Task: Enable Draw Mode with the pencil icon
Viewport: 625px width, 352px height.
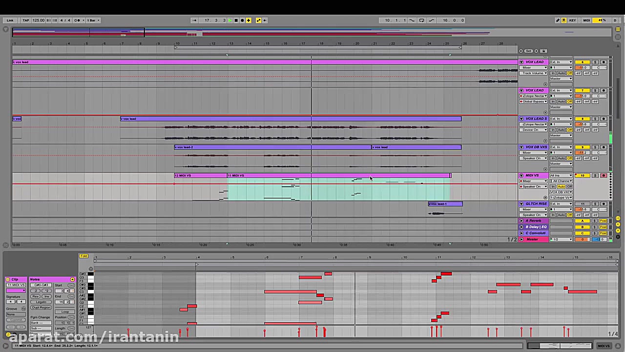Action: click(x=558, y=20)
